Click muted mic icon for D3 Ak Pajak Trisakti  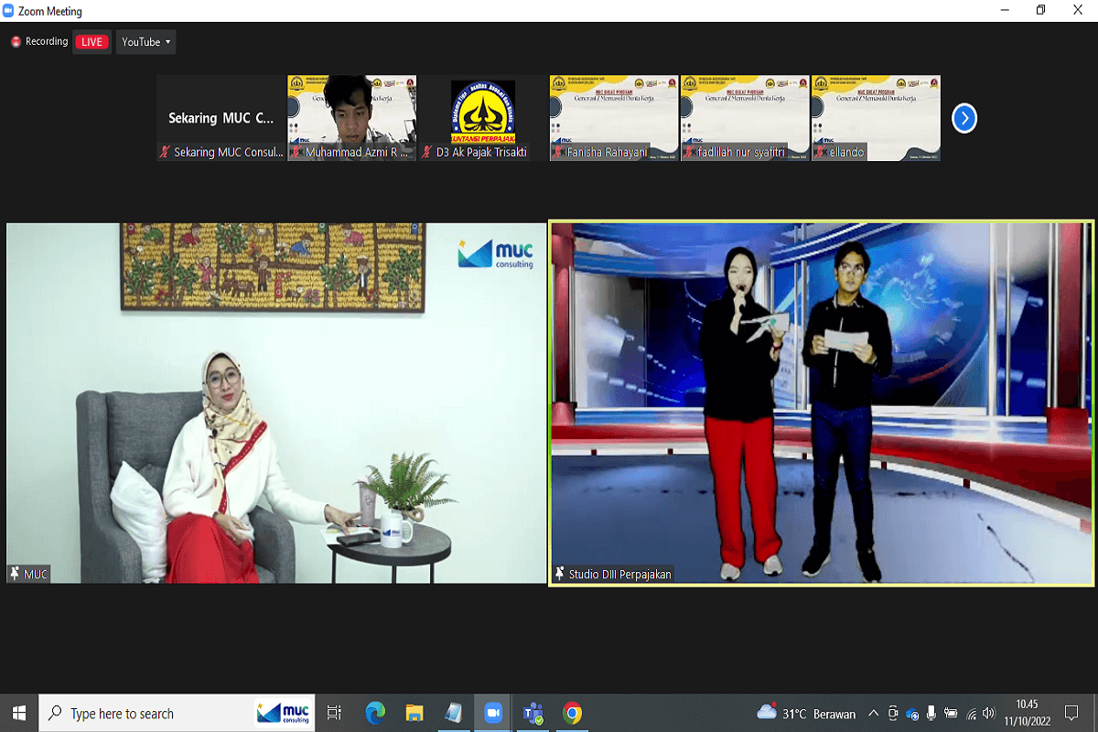click(427, 152)
